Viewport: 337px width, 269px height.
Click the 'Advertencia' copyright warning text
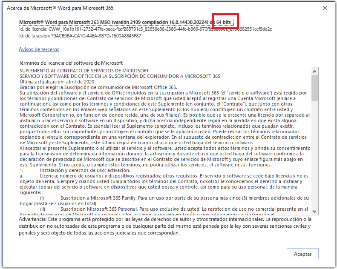pyautogui.click(x=165, y=226)
